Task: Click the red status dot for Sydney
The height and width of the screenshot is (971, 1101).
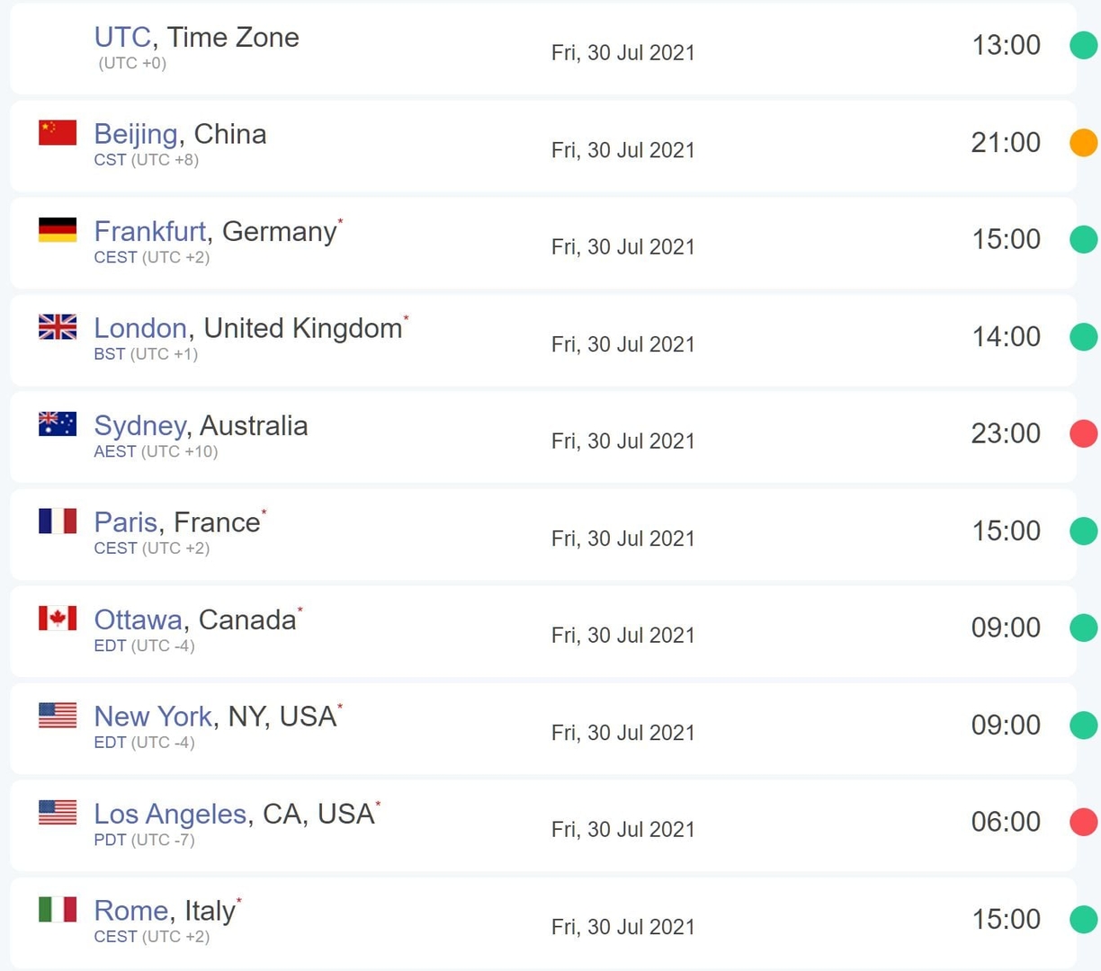Action: 1084,433
